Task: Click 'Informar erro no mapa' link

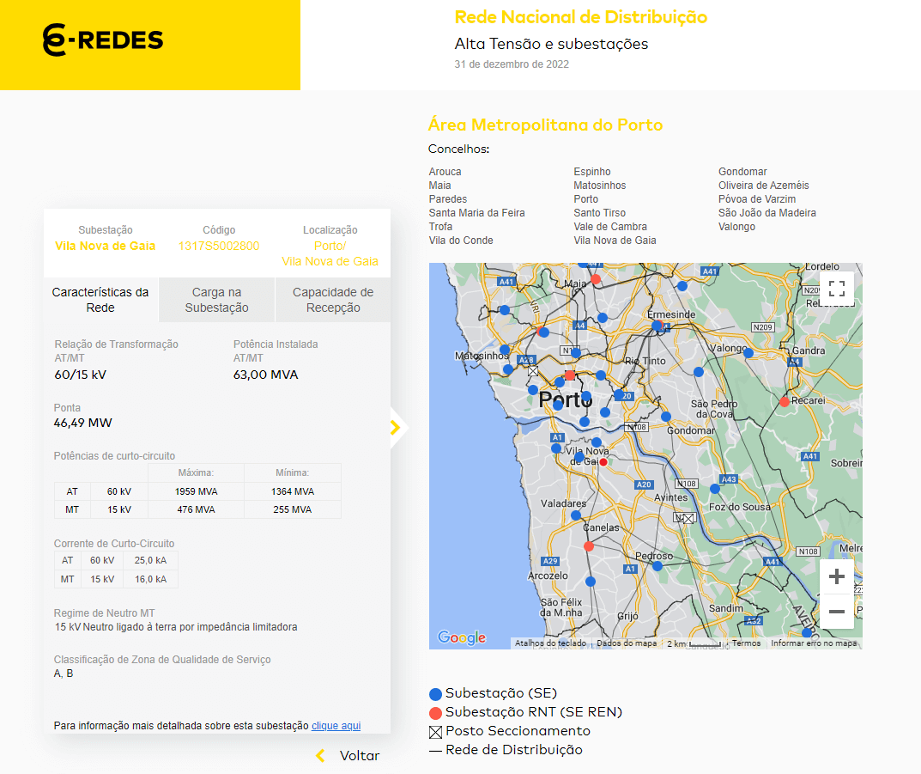Action: (814, 643)
